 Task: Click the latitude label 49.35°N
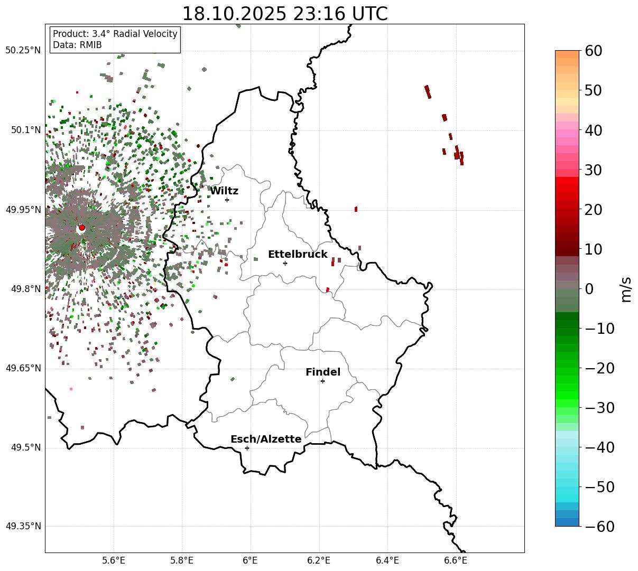(x=23, y=526)
